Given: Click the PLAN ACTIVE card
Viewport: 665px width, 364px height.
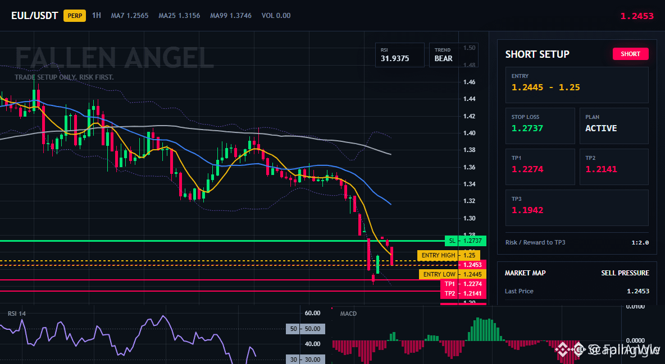Looking at the screenshot, I should tap(614, 126).
